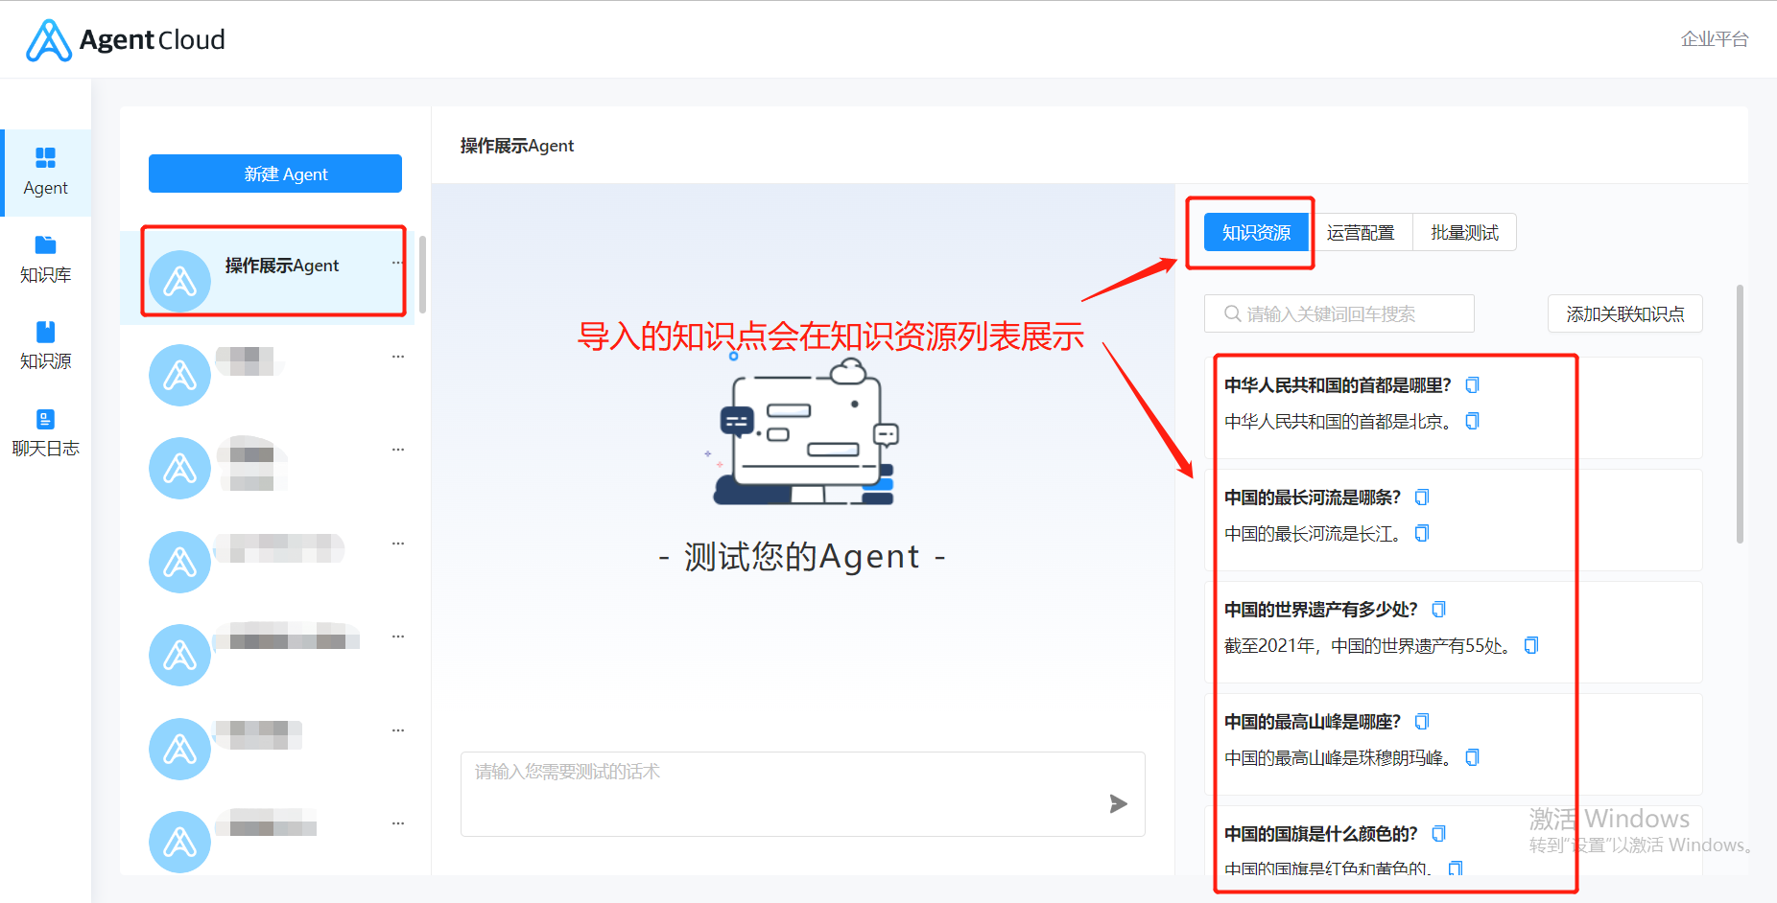Switch to the 批量测试 tab

point(1464,233)
